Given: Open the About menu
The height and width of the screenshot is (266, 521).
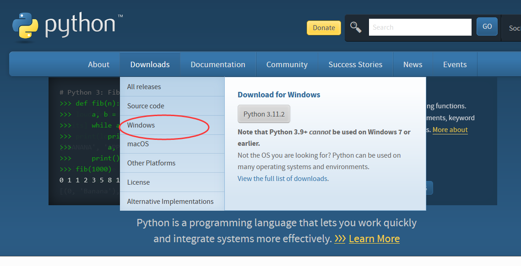Looking at the screenshot, I should pos(98,64).
